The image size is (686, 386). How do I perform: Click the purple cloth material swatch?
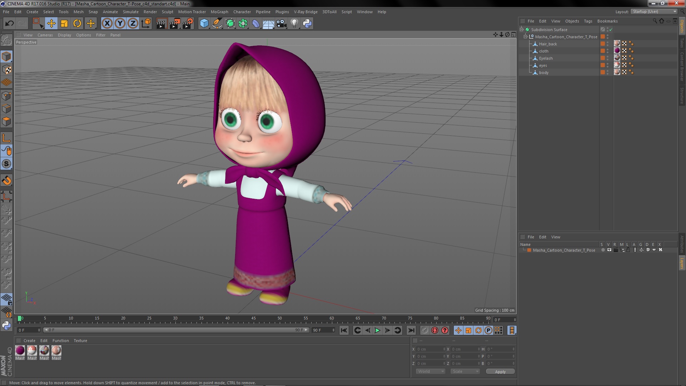pos(20,350)
